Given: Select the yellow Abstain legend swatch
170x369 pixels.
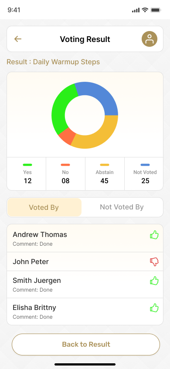Looking at the screenshot, I should [x=105, y=165].
